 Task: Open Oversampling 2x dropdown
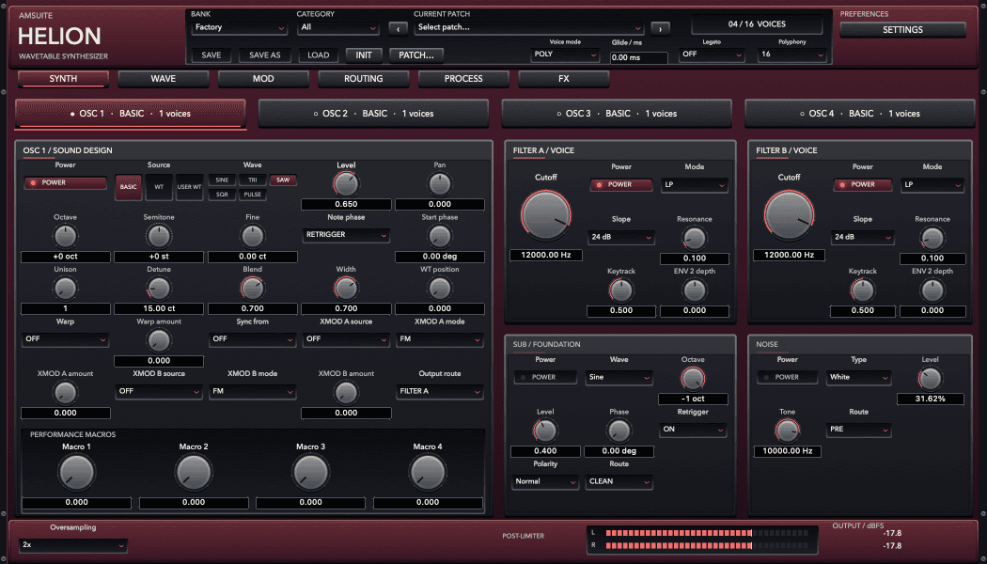coord(73,545)
